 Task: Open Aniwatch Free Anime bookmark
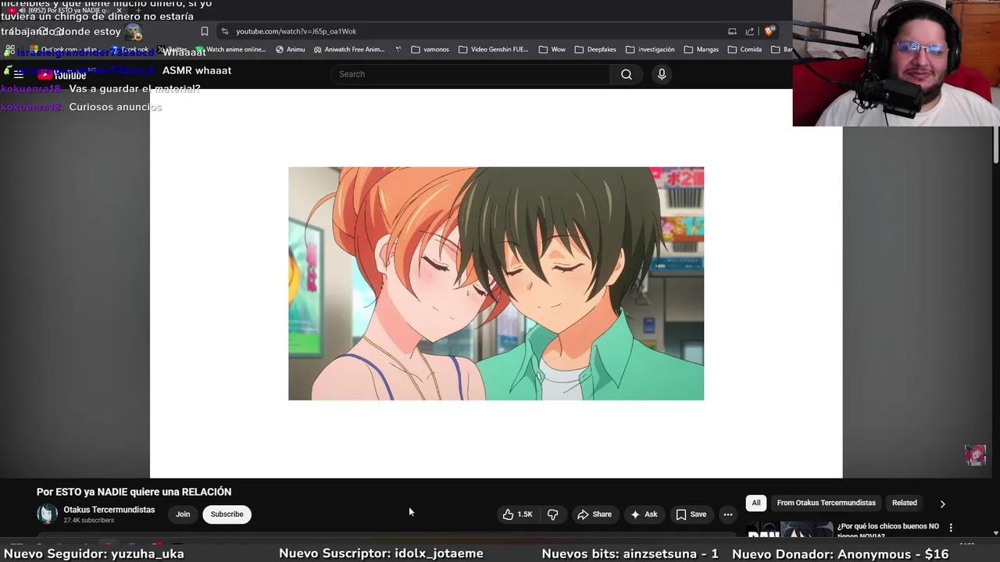pos(349,49)
